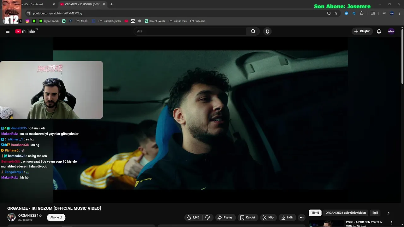Open the green Kick icon bookmark

click(34, 21)
